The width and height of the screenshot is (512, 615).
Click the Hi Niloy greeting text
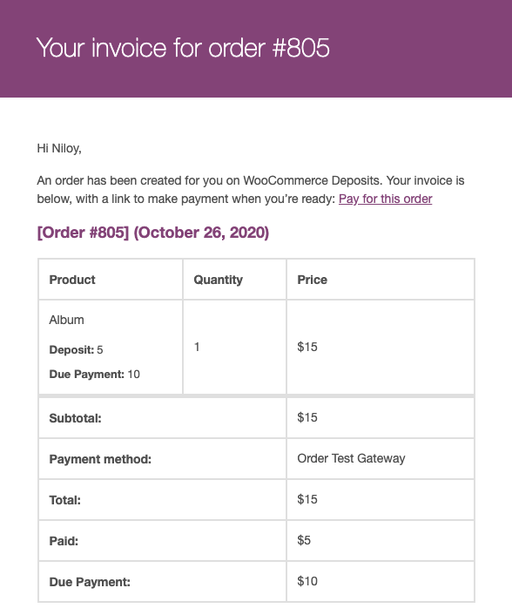click(59, 148)
